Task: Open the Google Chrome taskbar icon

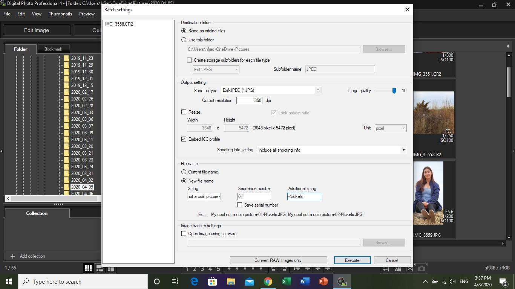Action: [268, 281]
